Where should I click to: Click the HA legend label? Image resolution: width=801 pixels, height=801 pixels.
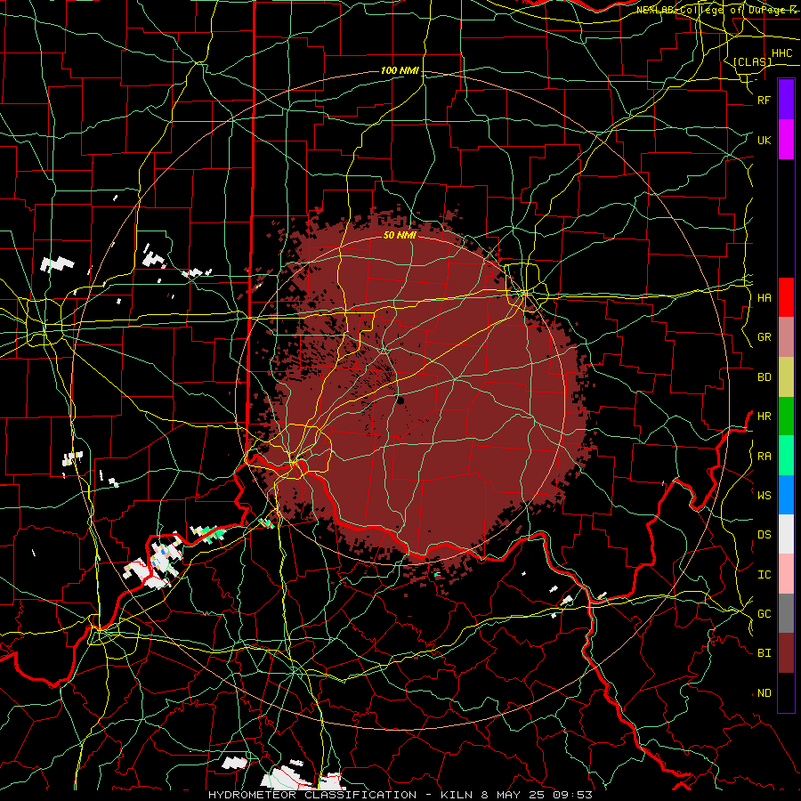(764, 298)
